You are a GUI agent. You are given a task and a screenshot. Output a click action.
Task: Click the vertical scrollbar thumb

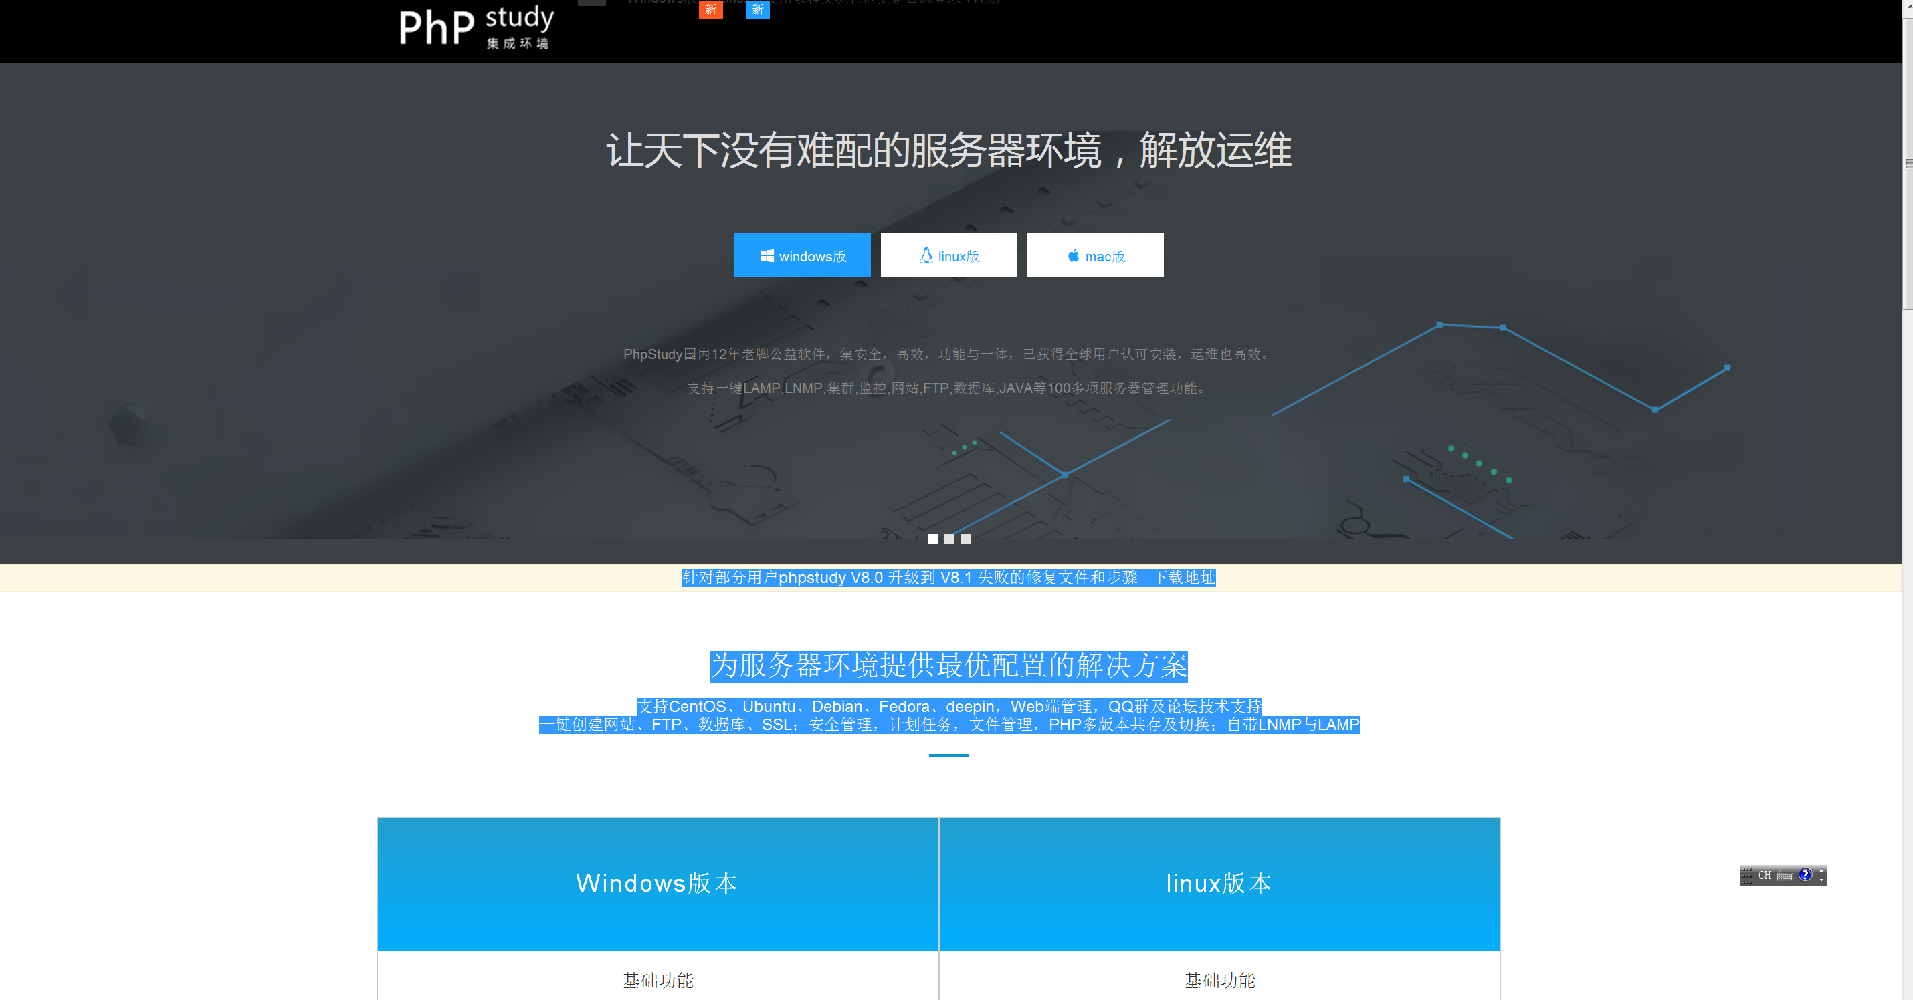[x=1907, y=163]
